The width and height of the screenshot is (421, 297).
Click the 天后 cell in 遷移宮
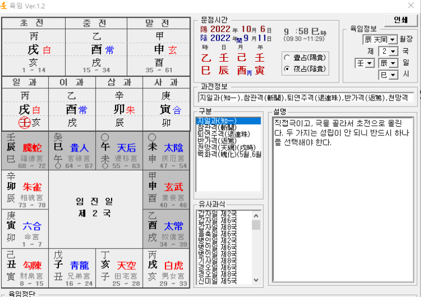pyautogui.click(x=119, y=150)
